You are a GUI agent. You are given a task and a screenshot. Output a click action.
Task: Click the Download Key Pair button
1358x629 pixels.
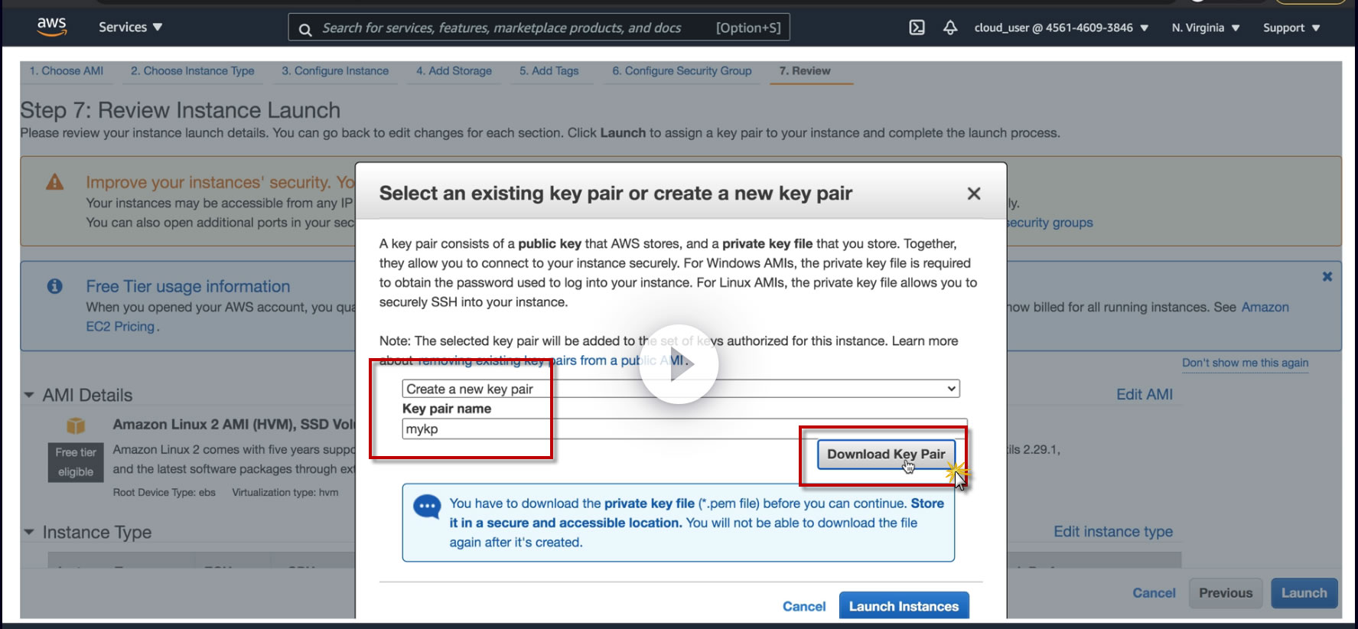pyautogui.click(x=886, y=454)
